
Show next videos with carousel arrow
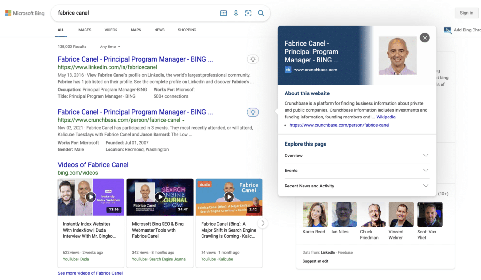tap(263, 223)
